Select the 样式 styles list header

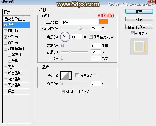[16, 12]
